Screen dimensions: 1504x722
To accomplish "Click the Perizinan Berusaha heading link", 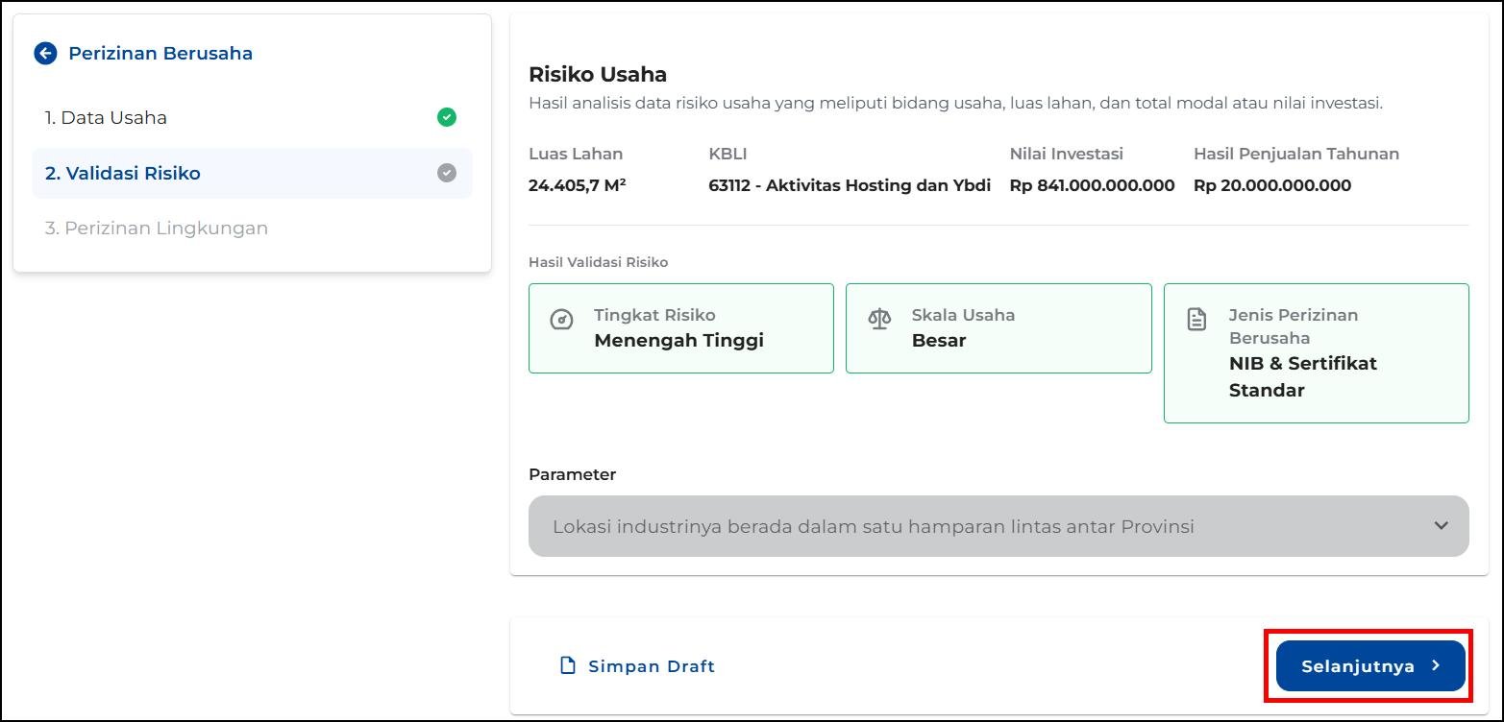I will pyautogui.click(x=160, y=53).
